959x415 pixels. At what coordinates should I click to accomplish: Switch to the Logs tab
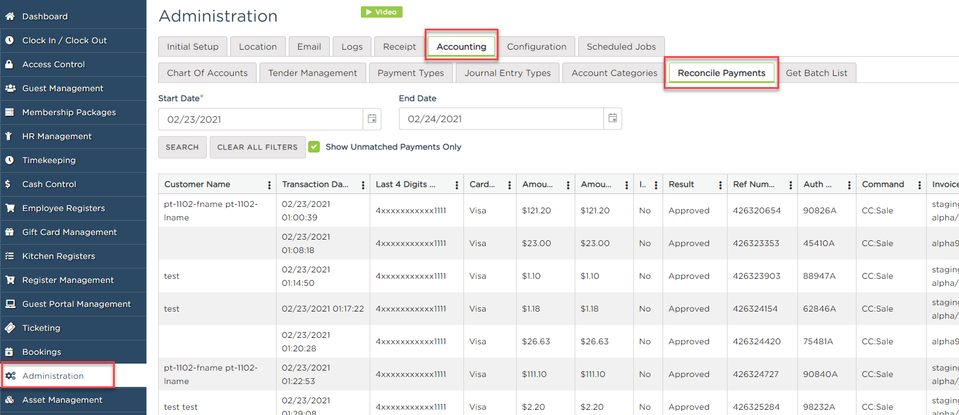coord(352,47)
